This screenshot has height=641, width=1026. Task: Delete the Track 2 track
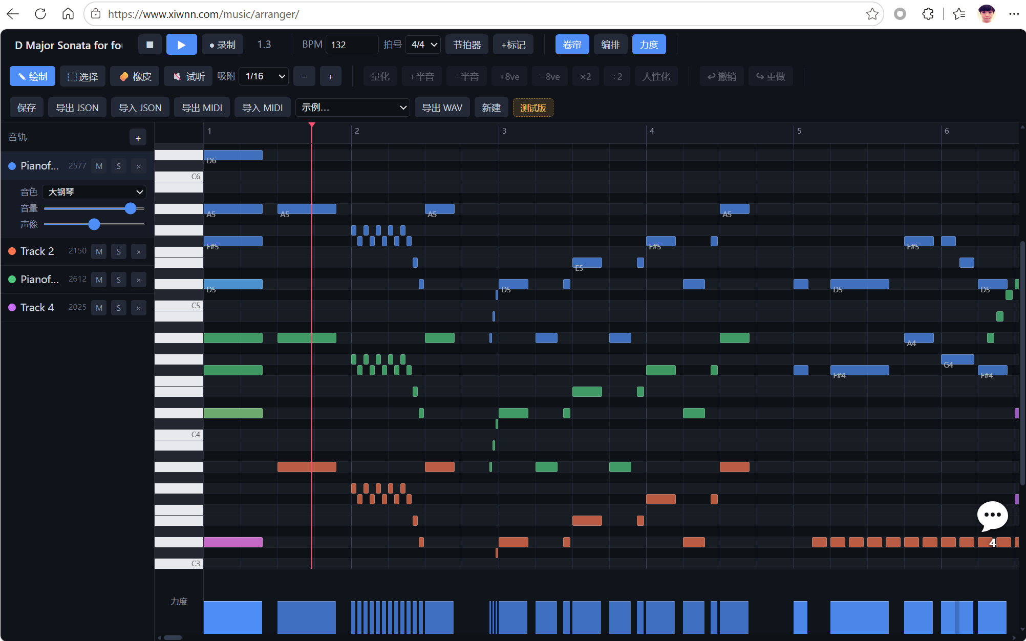[138, 251]
